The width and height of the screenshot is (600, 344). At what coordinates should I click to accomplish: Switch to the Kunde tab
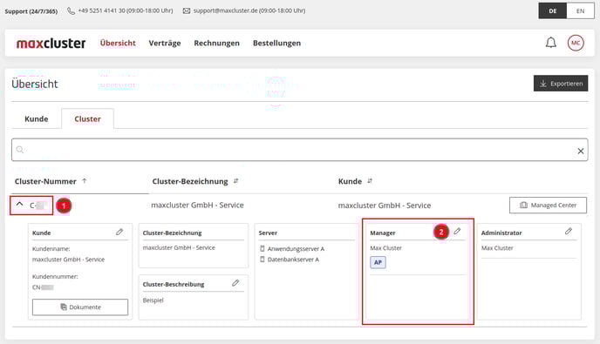point(37,118)
